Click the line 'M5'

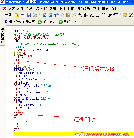pyautogui.click(x=16, y=118)
